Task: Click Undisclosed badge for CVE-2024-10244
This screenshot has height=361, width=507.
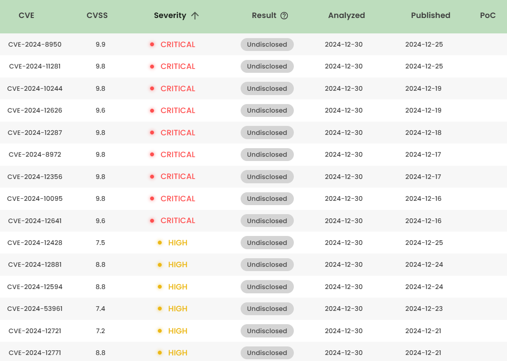Action: pyautogui.click(x=267, y=89)
